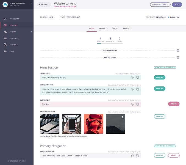Select Requests in the sidebar
Viewport: 186px width, 165px height.
tap(17, 25)
